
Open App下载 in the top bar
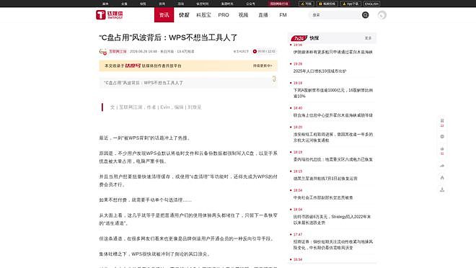click(351, 4)
